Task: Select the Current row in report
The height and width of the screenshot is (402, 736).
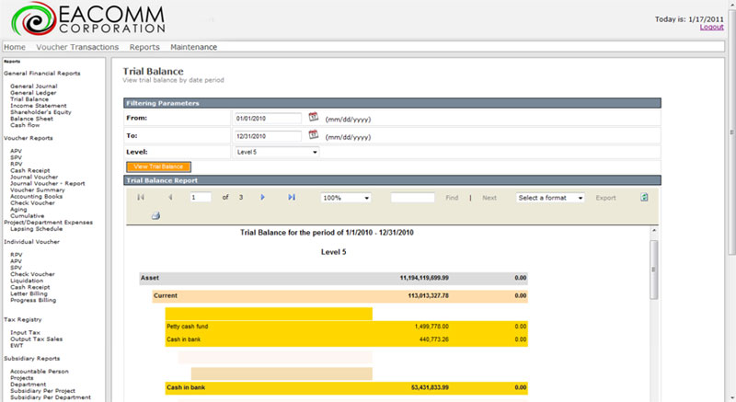Action: [339, 296]
